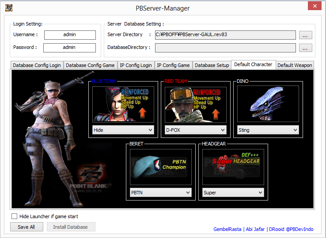Switch to Database Setup tab

[x=212, y=65]
